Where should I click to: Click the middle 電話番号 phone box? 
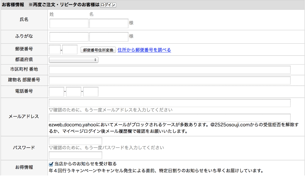[73, 92]
